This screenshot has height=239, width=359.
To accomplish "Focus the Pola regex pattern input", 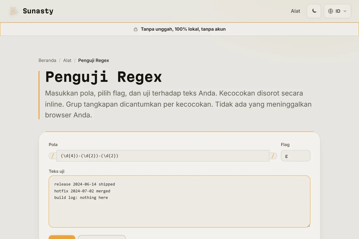I will pyautogui.click(x=163, y=156).
